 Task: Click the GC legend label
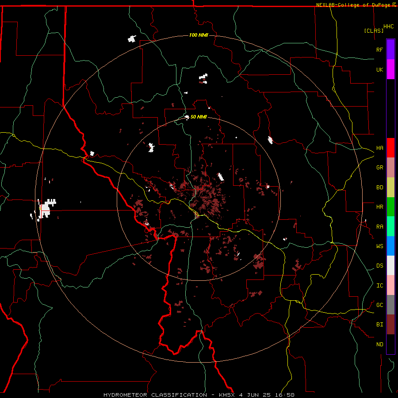tap(380, 305)
